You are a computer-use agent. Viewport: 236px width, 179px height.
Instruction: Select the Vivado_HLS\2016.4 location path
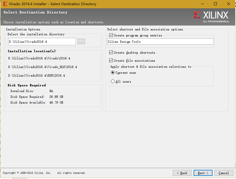(43, 67)
